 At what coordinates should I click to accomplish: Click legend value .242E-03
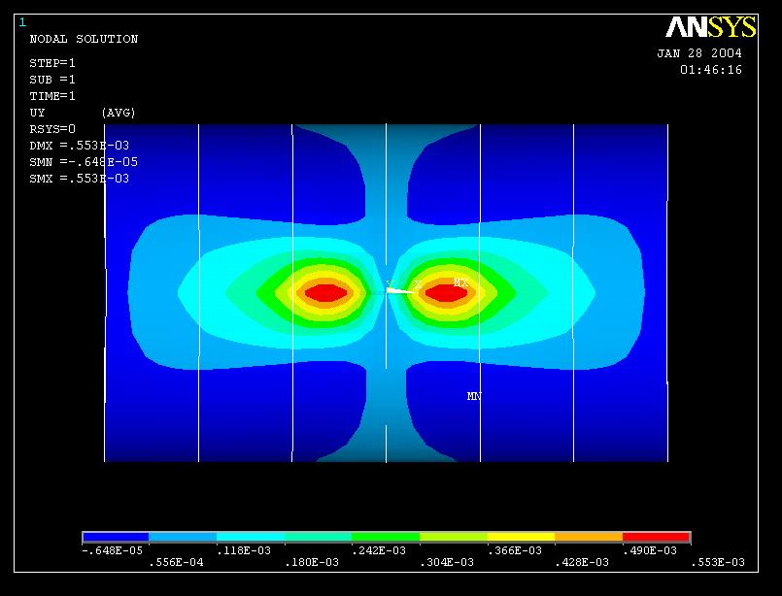tap(379, 550)
